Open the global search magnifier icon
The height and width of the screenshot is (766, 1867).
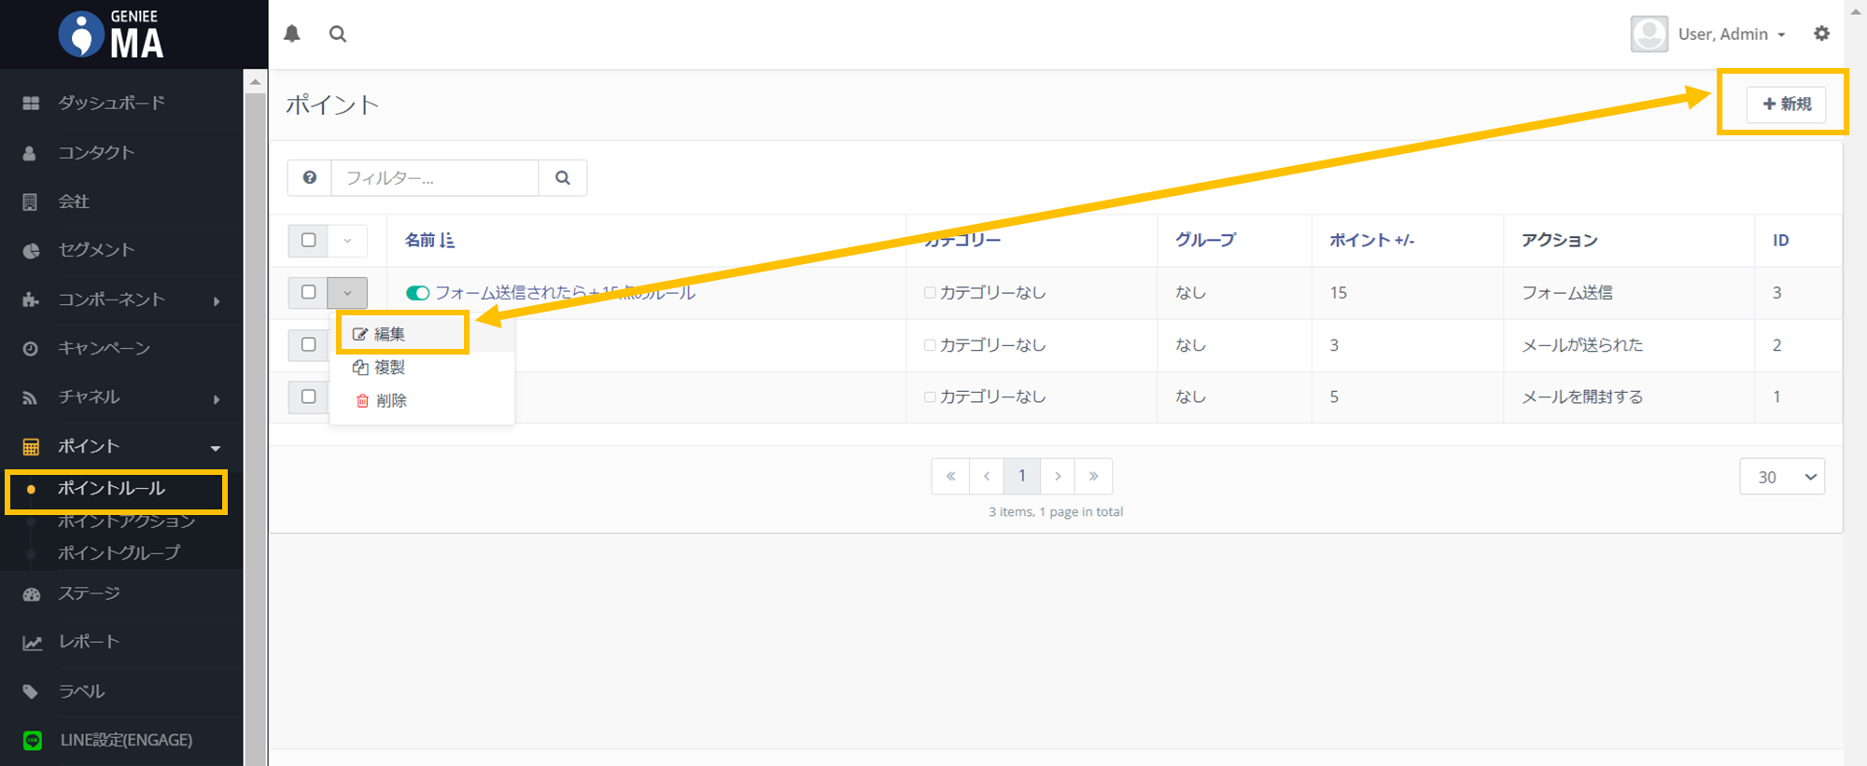[338, 35]
